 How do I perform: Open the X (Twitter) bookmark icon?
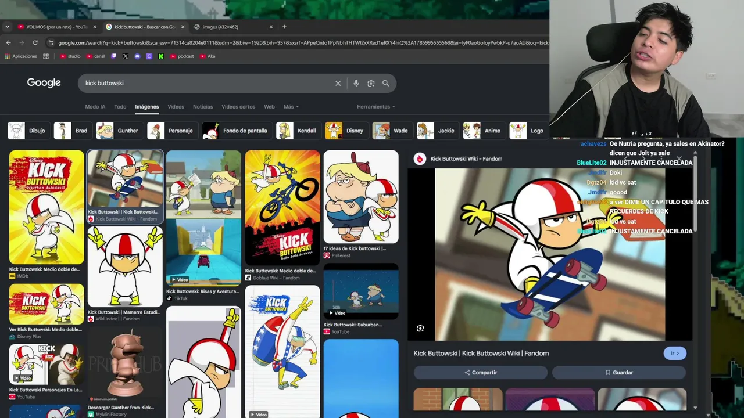pos(126,56)
